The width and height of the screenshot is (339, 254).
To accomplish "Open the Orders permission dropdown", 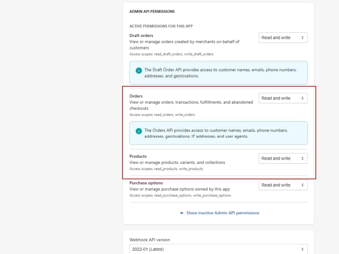I will pos(283,98).
